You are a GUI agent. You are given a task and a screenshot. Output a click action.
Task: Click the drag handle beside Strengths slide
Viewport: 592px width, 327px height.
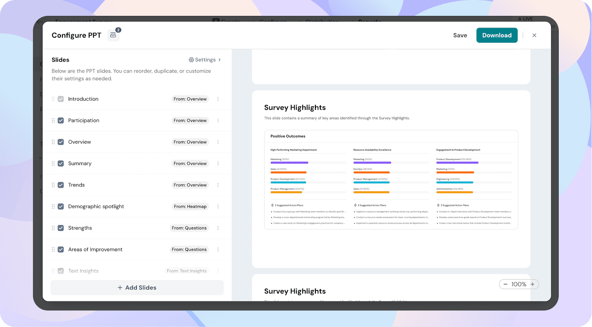[53, 228]
